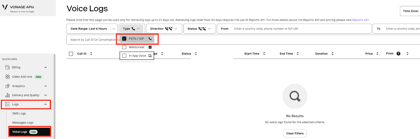Screen dimensions: 420x139
Task: Click the End Time column header
Action: tap(286, 54)
